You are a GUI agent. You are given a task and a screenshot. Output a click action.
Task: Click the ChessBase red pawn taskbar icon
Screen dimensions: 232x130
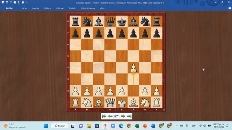coord(105,126)
